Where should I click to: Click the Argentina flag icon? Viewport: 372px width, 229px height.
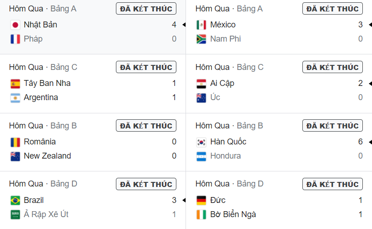(15, 98)
